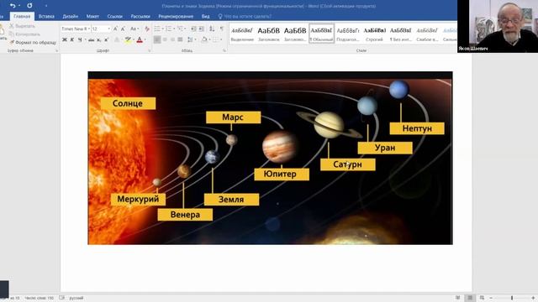This screenshot has height=302, width=538.
Task: Apply the first Заголовок style
Action: click(269, 34)
